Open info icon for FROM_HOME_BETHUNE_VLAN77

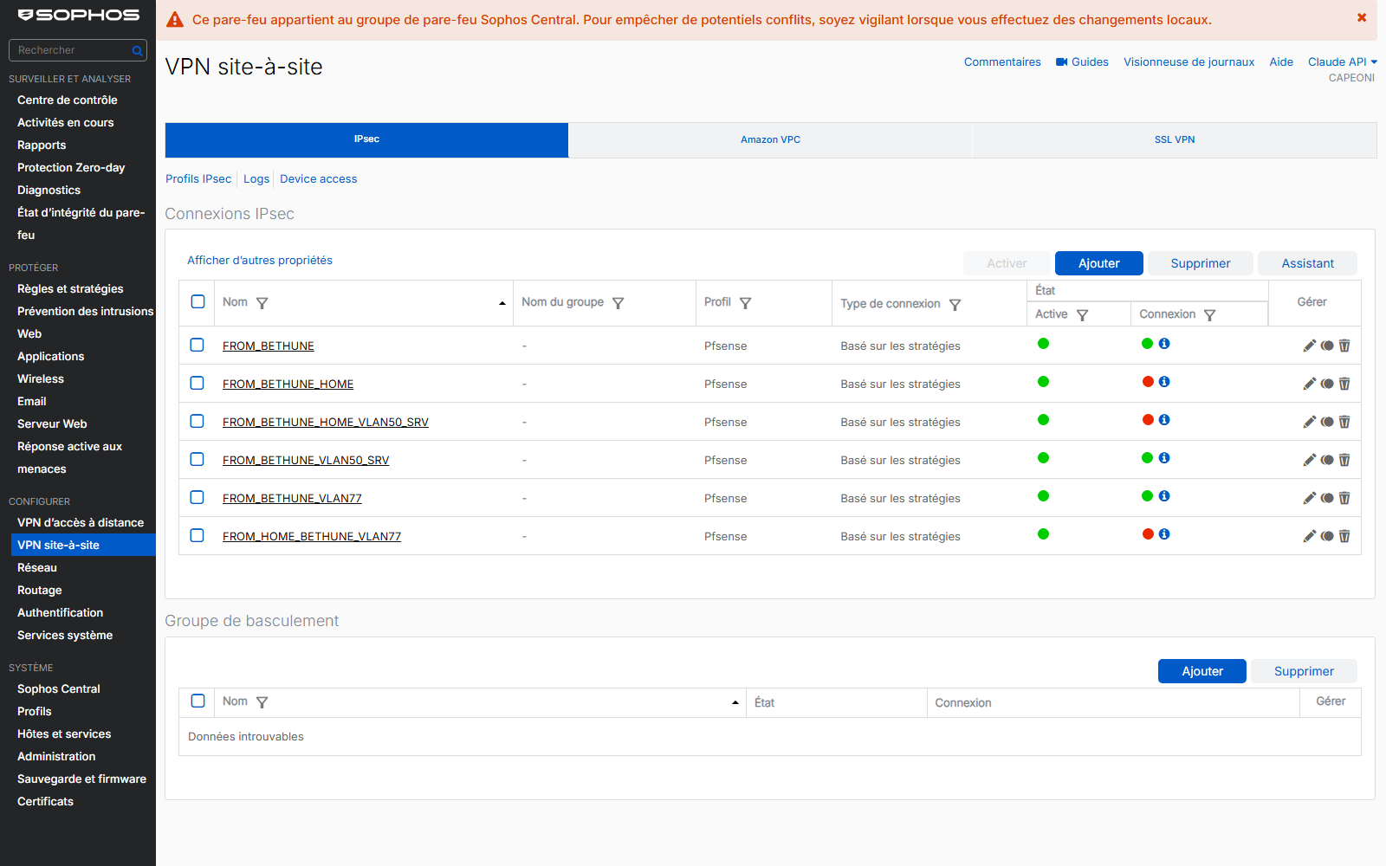point(1164,534)
